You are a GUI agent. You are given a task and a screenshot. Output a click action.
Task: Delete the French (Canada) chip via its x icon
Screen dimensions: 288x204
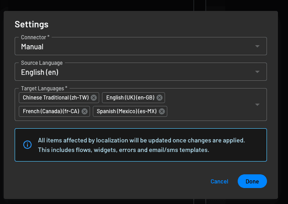click(x=85, y=111)
